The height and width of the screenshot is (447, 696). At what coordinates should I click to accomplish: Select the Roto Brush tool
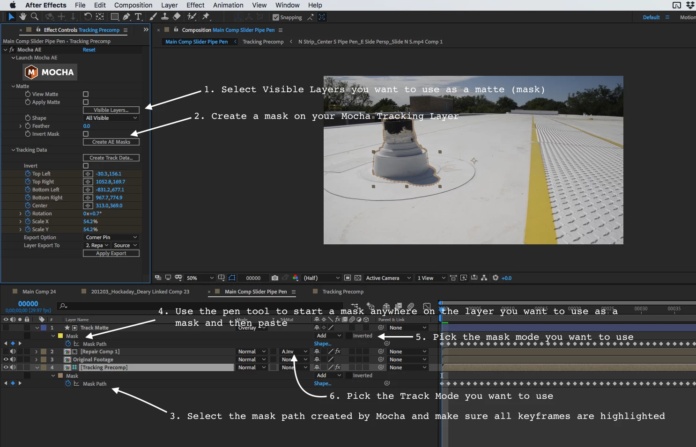tap(192, 17)
